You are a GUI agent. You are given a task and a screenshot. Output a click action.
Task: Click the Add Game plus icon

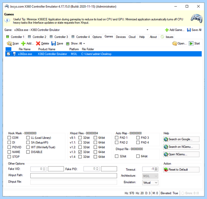[167, 30]
